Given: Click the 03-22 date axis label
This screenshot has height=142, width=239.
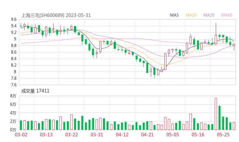Looking at the screenshot, I should coord(72,135).
